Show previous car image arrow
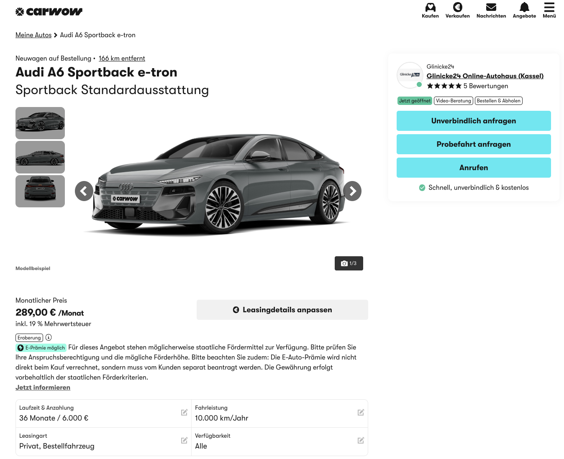Image resolution: width=564 pixels, height=459 pixels. 84,191
